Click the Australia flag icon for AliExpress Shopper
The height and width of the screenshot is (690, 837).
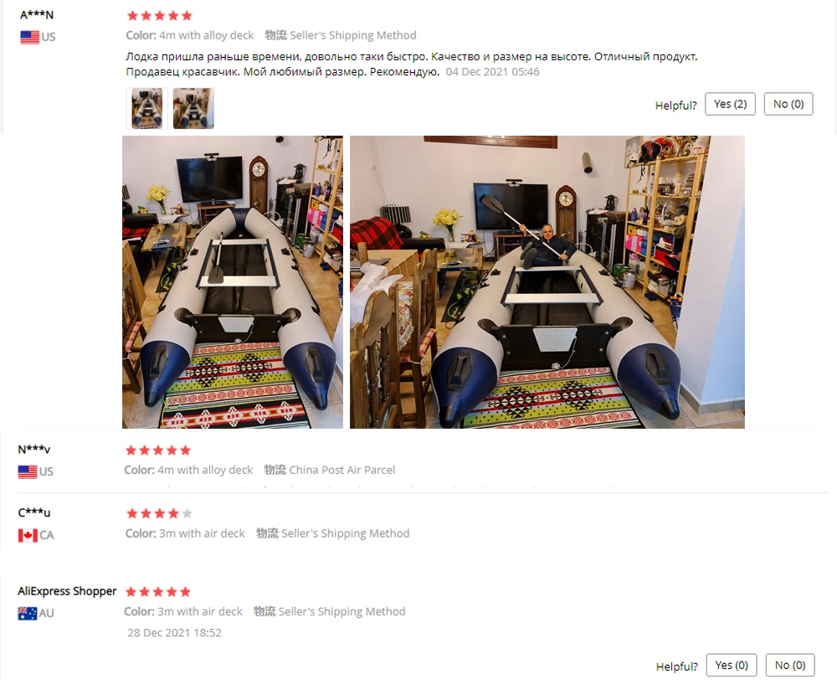(28, 613)
